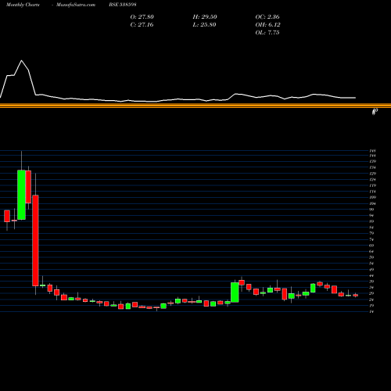Select the open price 'O: 27.80'

[142, 17]
